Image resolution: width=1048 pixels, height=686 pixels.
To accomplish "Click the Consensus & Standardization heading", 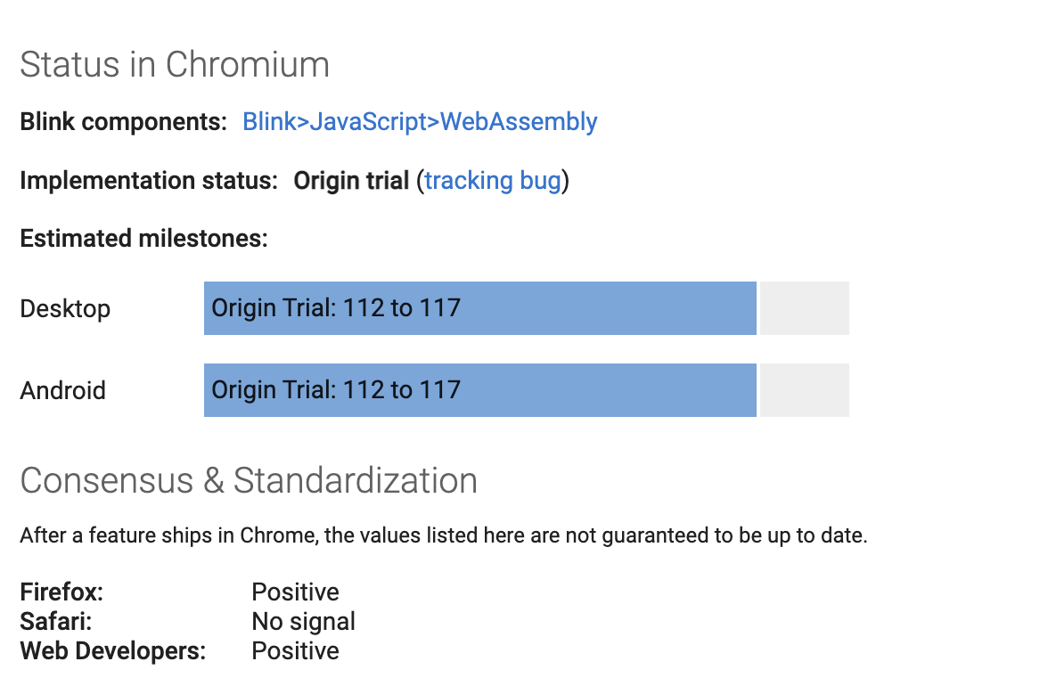I will click(249, 480).
